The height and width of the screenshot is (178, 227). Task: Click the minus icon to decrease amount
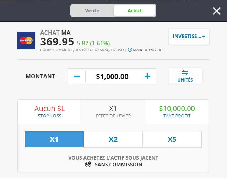(77, 76)
